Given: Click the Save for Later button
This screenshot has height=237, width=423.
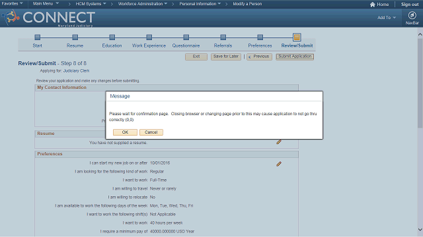Looking at the screenshot, I should pos(226,57).
